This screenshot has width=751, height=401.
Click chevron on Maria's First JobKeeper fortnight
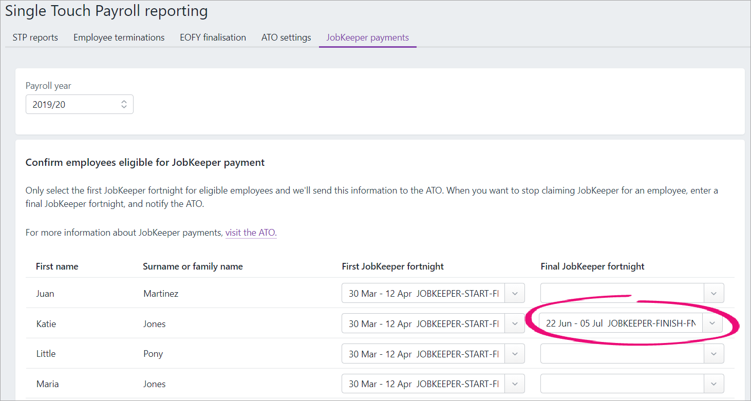(x=515, y=384)
